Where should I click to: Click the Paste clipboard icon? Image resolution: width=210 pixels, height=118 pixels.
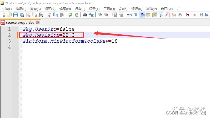(62, 15)
